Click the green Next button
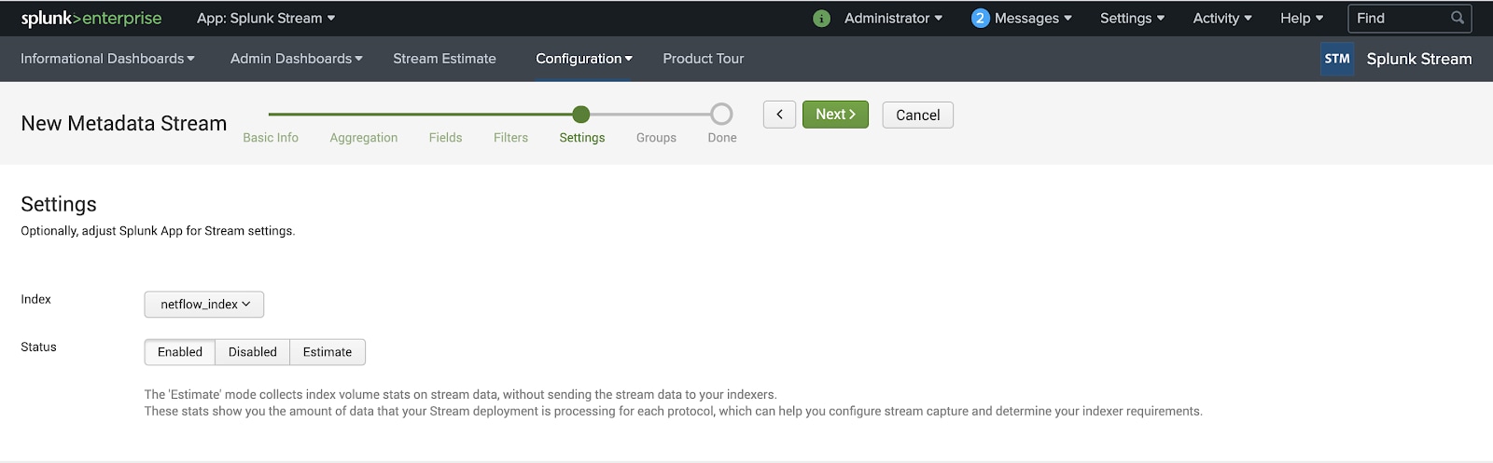Image resolution: width=1493 pixels, height=463 pixels. pos(835,115)
